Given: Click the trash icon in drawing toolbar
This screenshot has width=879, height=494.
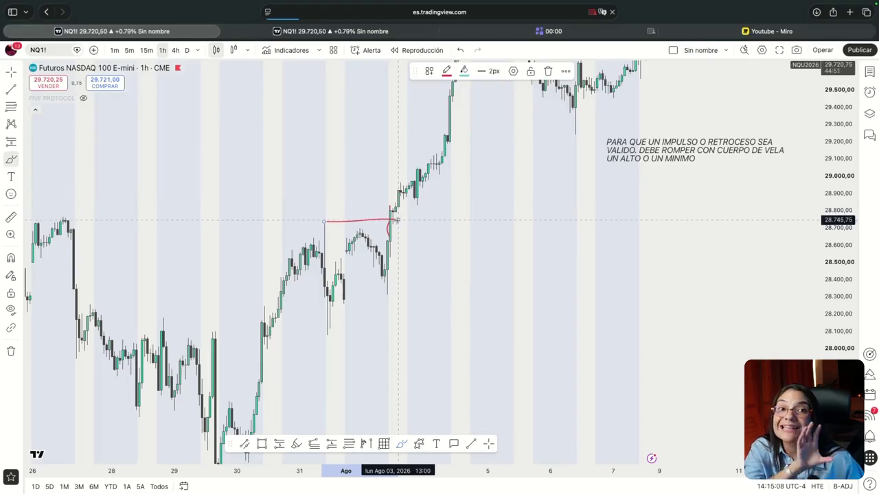Looking at the screenshot, I should click(x=548, y=71).
